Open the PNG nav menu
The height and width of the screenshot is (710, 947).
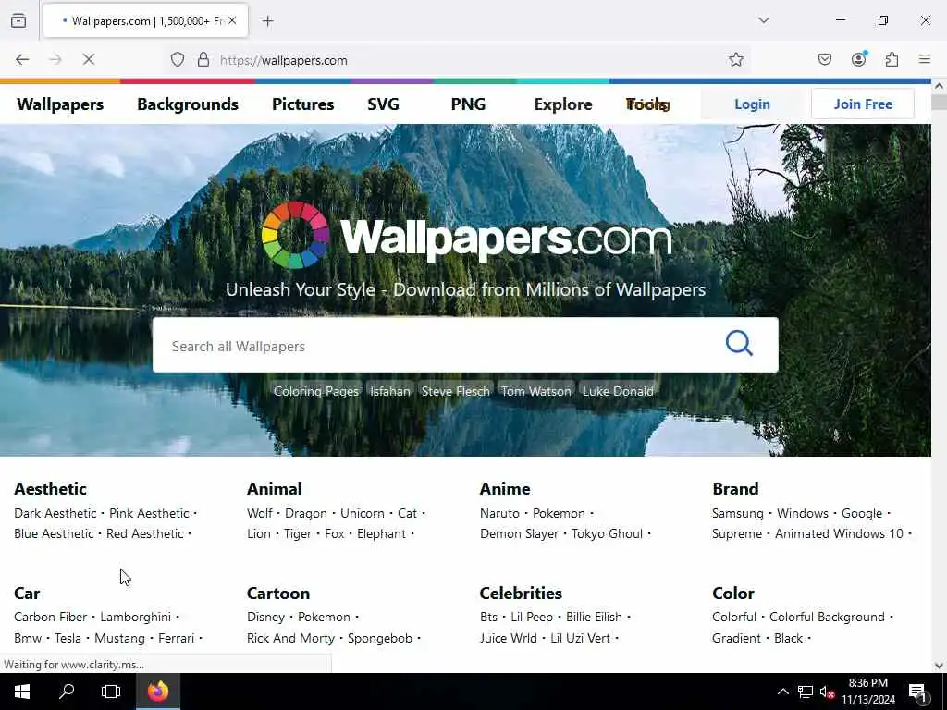(x=468, y=104)
